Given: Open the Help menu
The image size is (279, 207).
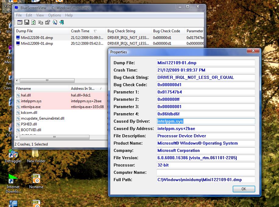Looking at the screenshot, I should 69,15.
